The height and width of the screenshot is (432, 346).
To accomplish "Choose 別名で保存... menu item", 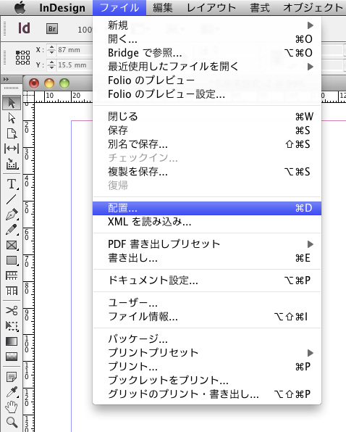I will tap(207, 144).
